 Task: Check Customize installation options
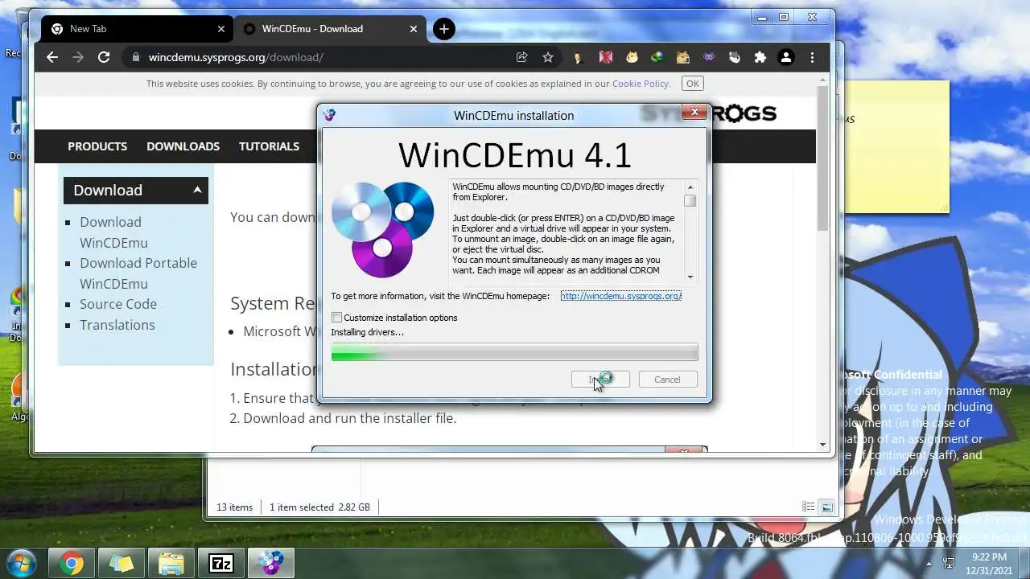(337, 318)
